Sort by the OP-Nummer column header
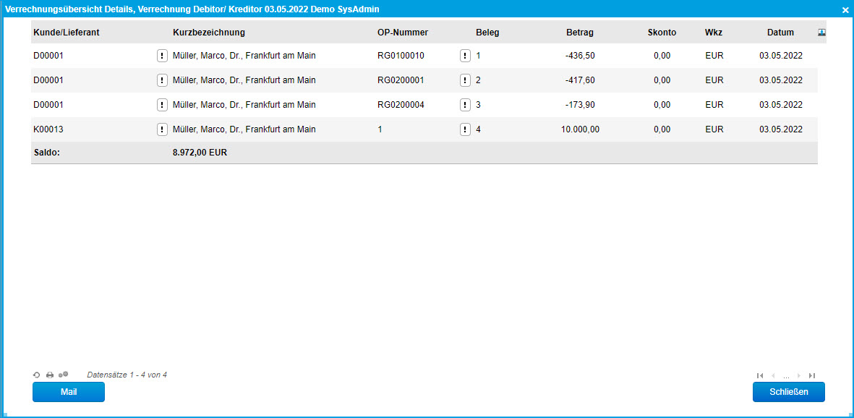 [x=403, y=32]
